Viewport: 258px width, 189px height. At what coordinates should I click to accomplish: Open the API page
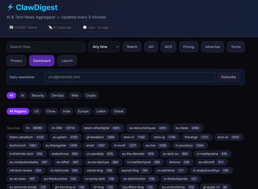pos(151,47)
